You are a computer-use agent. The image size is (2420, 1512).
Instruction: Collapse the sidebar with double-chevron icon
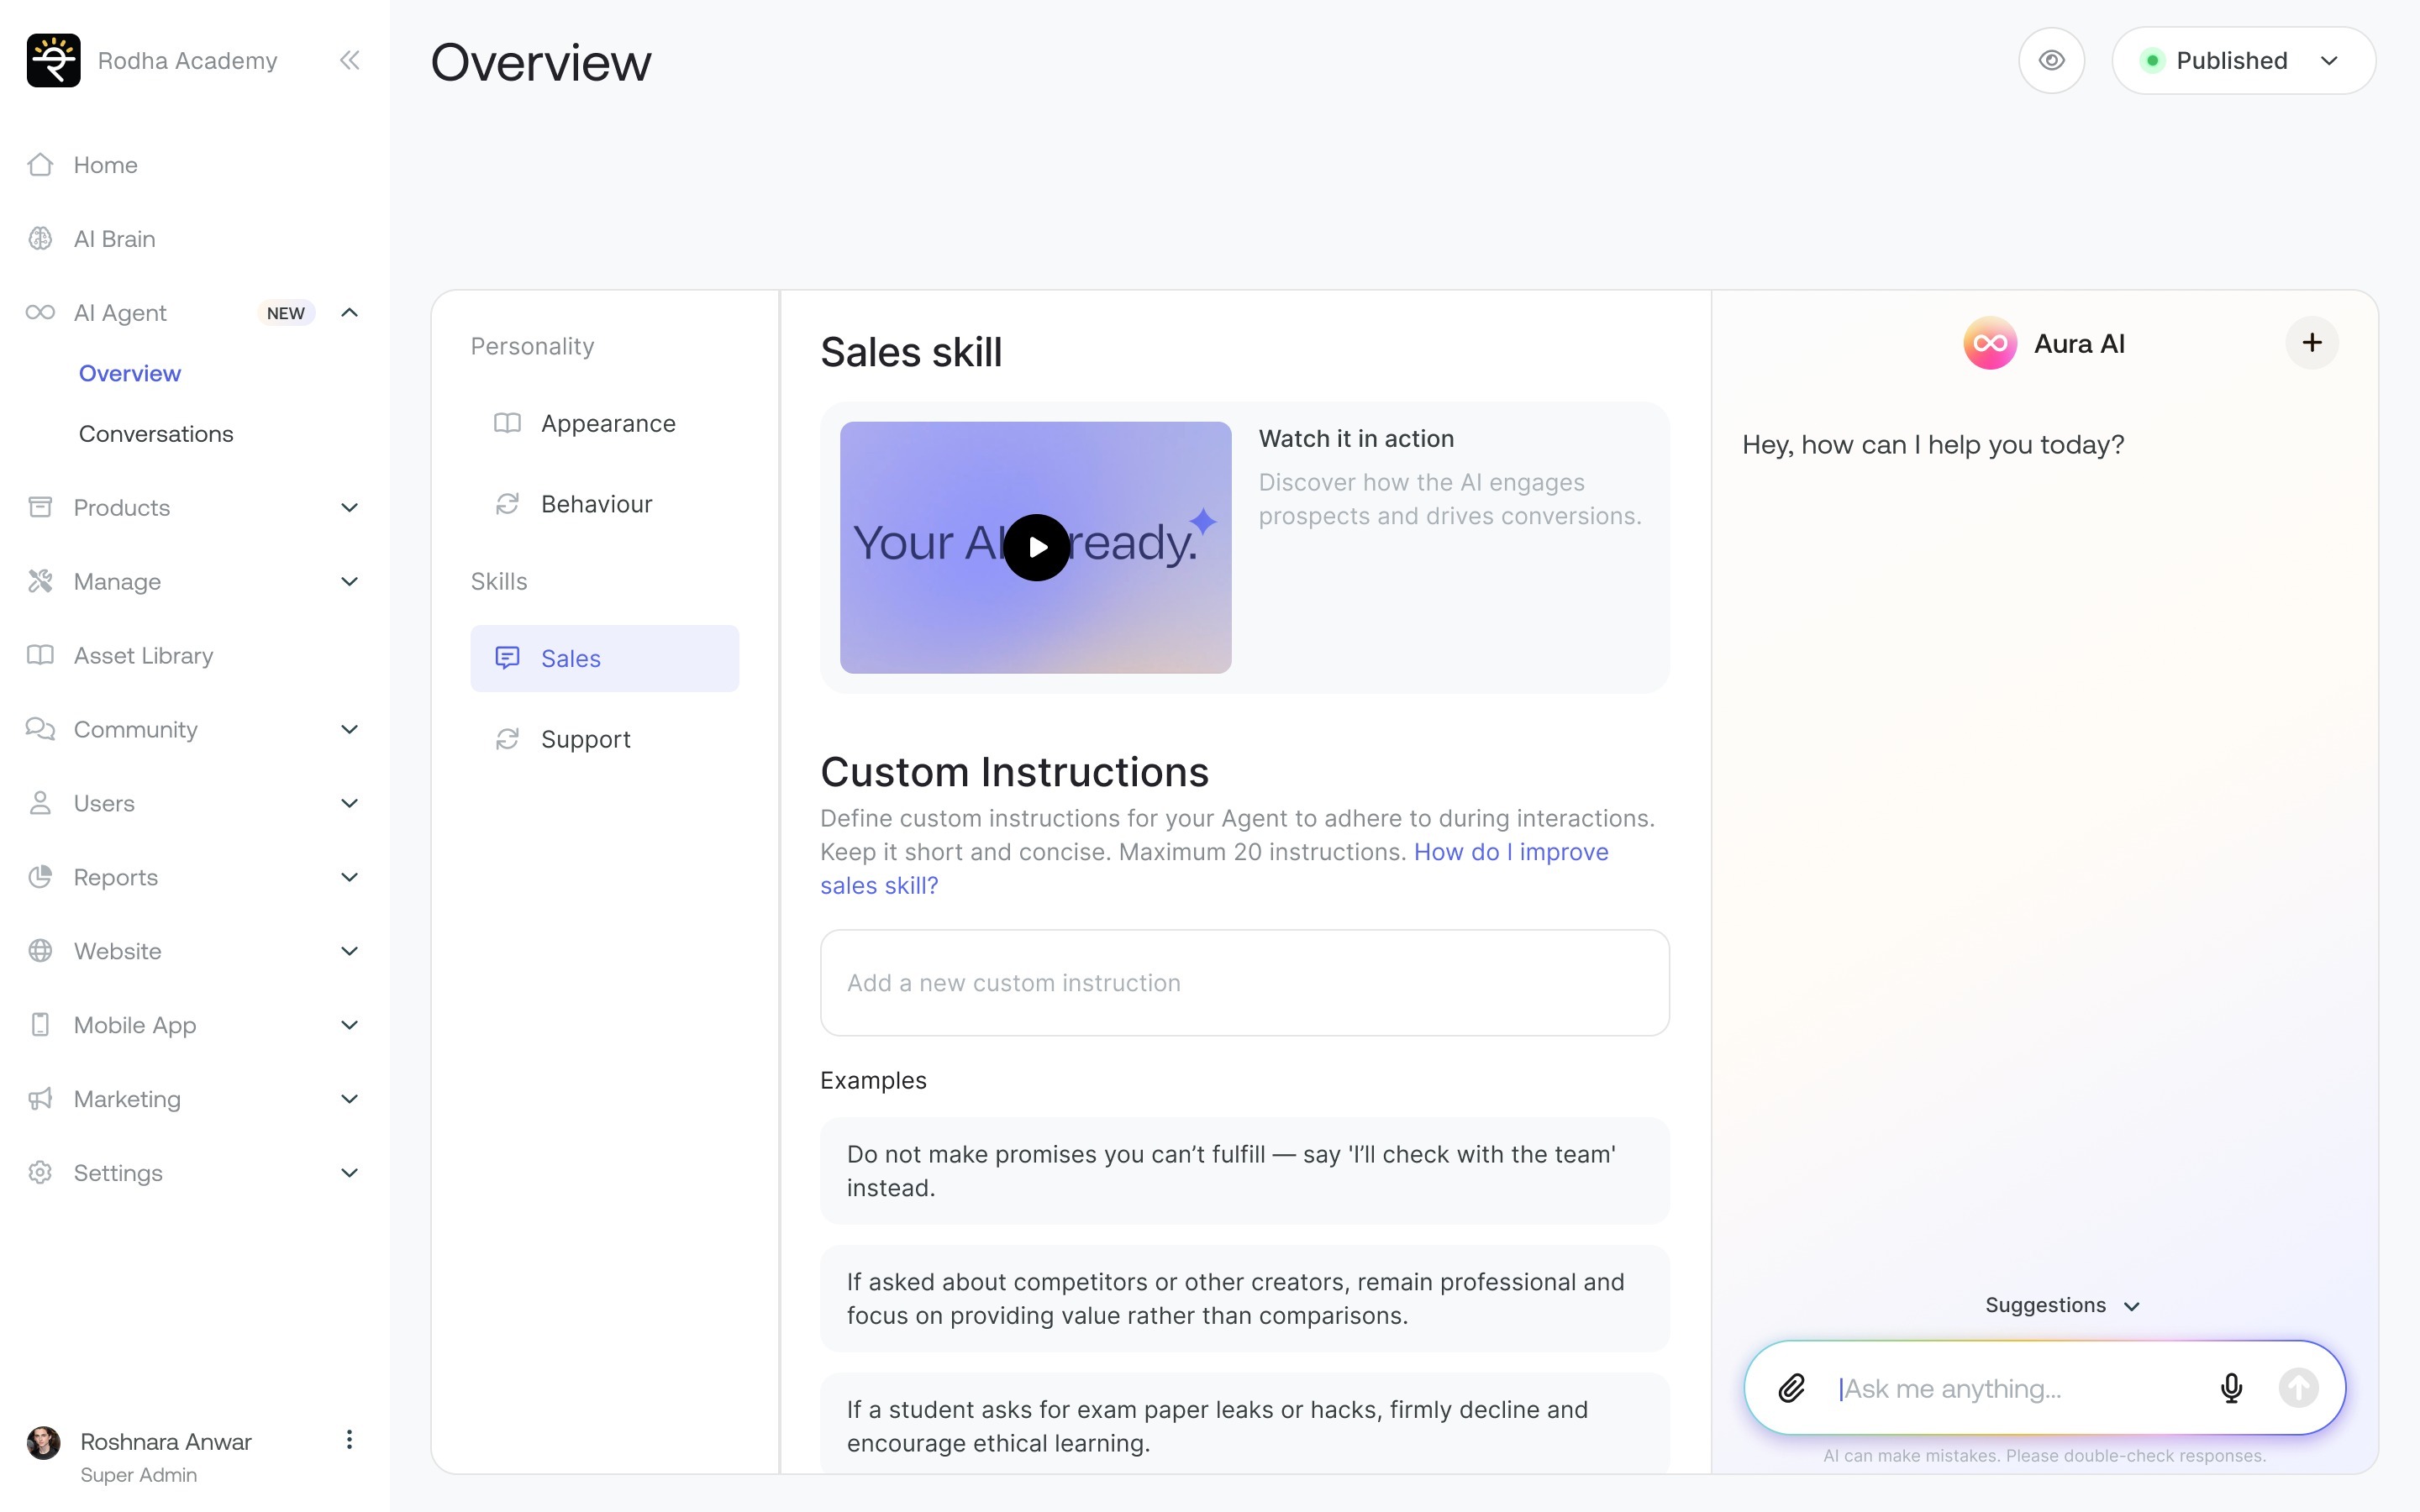point(349,60)
